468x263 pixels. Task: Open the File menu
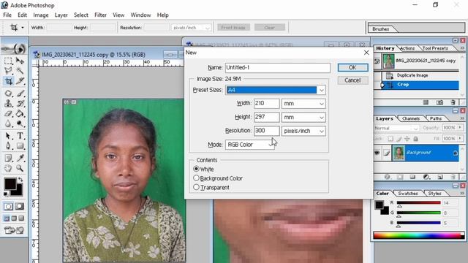pos(7,15)
